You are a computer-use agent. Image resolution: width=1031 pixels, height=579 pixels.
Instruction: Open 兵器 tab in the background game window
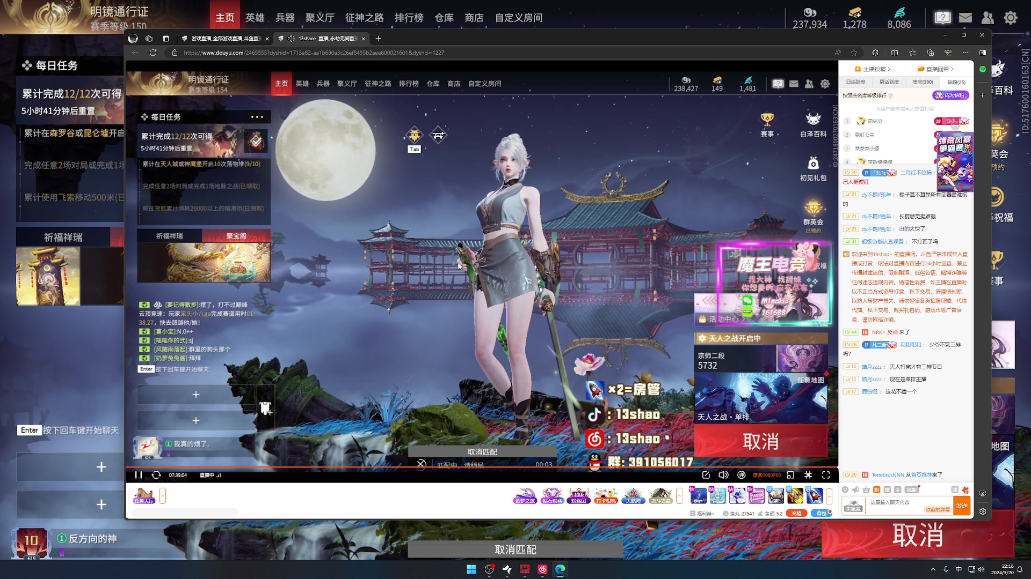(x=285, y=18)
